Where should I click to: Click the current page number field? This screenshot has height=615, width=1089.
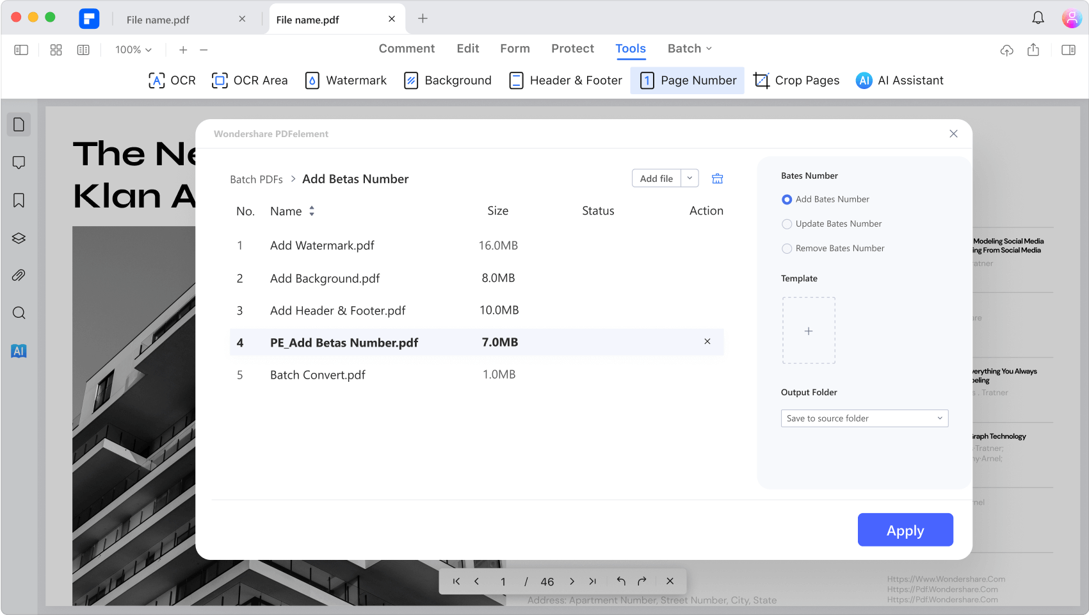[x=503, y=582]
